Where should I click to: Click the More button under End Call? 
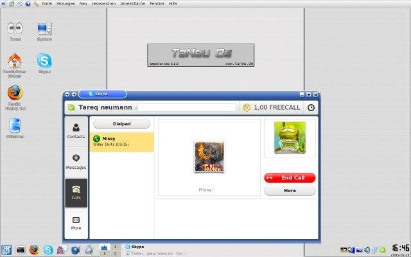[x=290, y=191]
